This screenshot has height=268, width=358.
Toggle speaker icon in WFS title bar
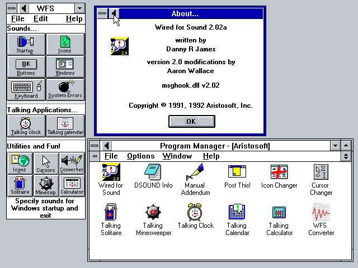click(x=23, y=9)
